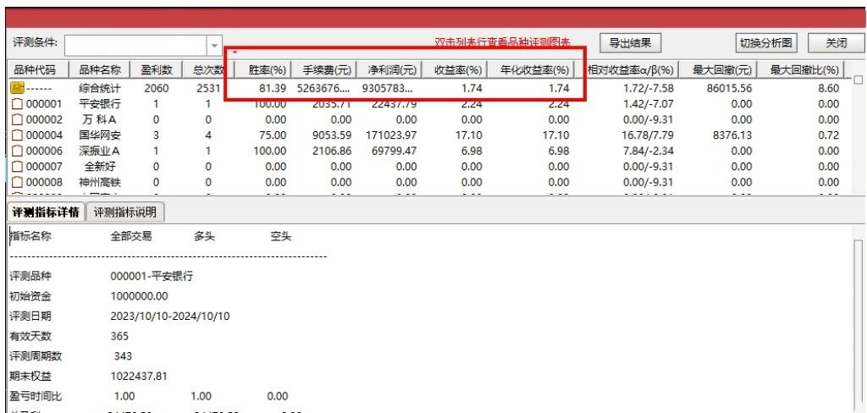Click the yellow 综合统计 summary row icon
Screen dimensions: 867x413
16,88
